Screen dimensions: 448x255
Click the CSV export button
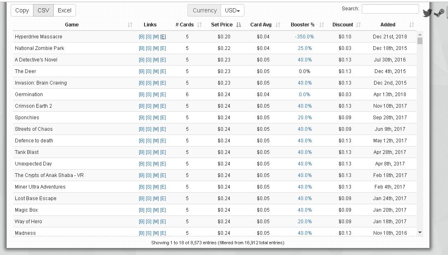(43, 10)
